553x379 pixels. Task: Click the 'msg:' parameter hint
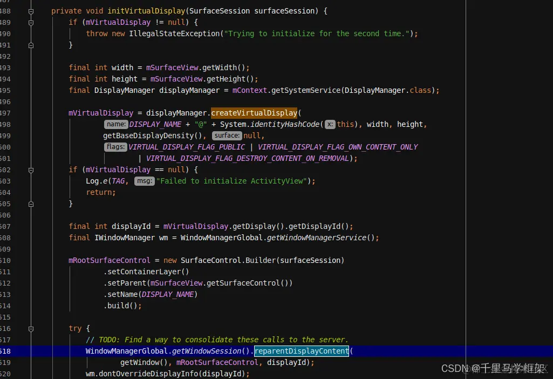click(144, 181)
